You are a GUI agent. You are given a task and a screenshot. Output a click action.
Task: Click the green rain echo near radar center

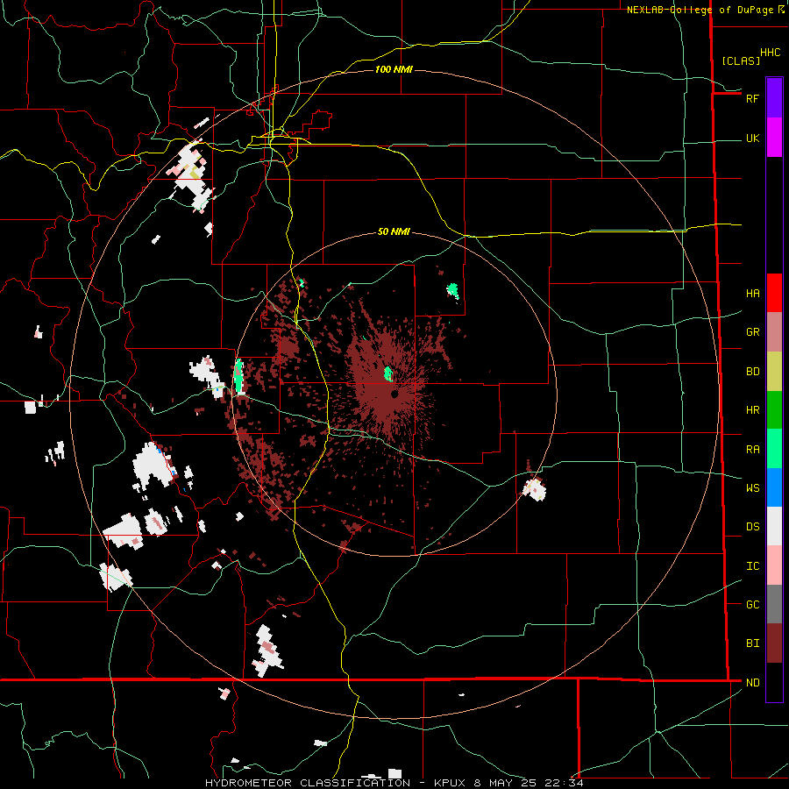(388, 373)
